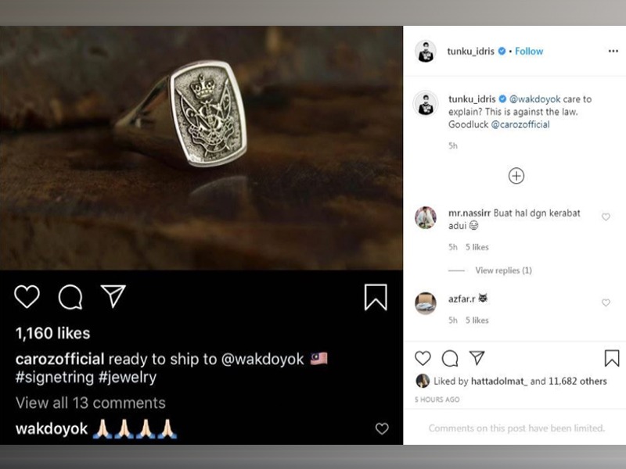Screen dimensions: 626x469
Task: Send tunku_idris post with share icon
Action: click(477, 358)
